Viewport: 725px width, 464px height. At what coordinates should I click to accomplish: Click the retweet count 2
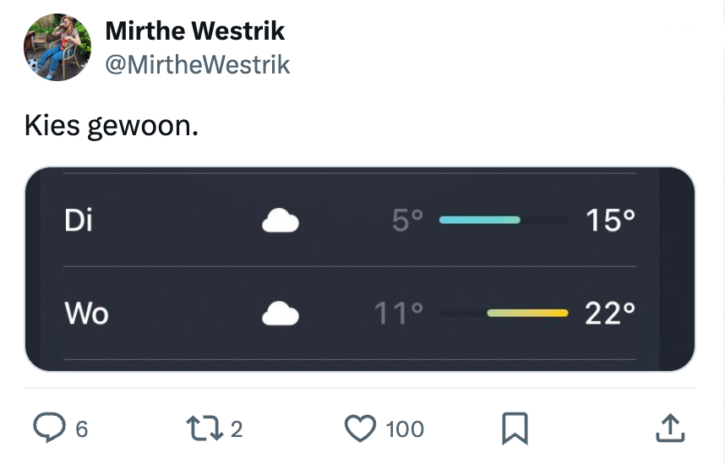pyautogui.click(x=237, y=429)
